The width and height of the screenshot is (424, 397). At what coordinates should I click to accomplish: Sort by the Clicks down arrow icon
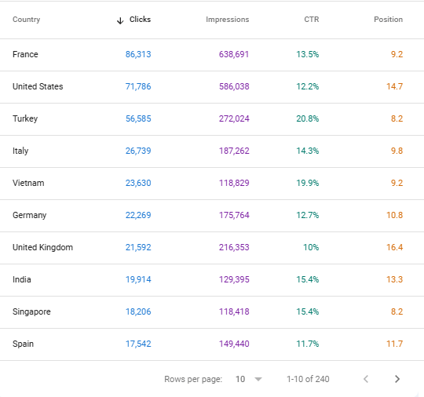[120, 20]
